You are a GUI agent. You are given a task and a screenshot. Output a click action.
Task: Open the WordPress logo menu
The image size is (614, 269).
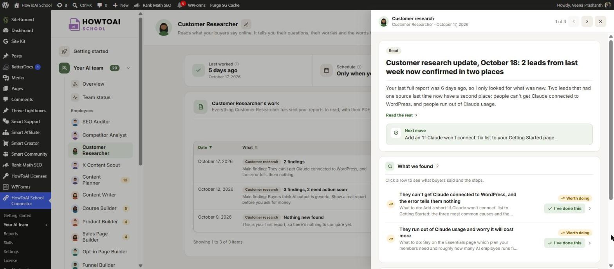[5, 5]
